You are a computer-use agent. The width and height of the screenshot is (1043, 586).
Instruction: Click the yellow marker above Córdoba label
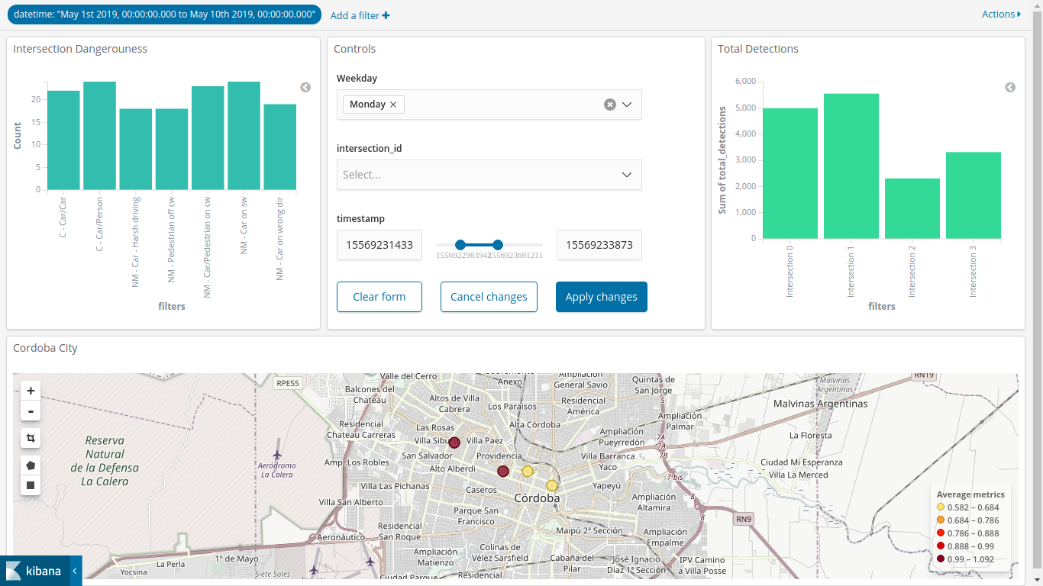[x=552, y=485]
